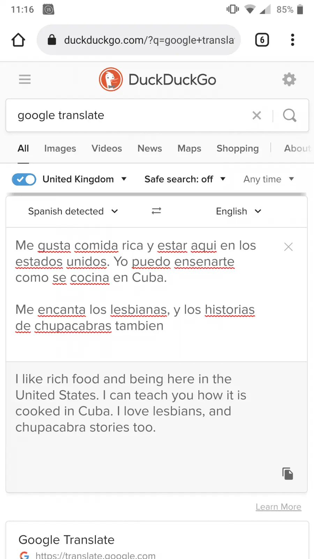Open the DuckDuckGo hamburger menu
The image size is (314, 559).
25,80
